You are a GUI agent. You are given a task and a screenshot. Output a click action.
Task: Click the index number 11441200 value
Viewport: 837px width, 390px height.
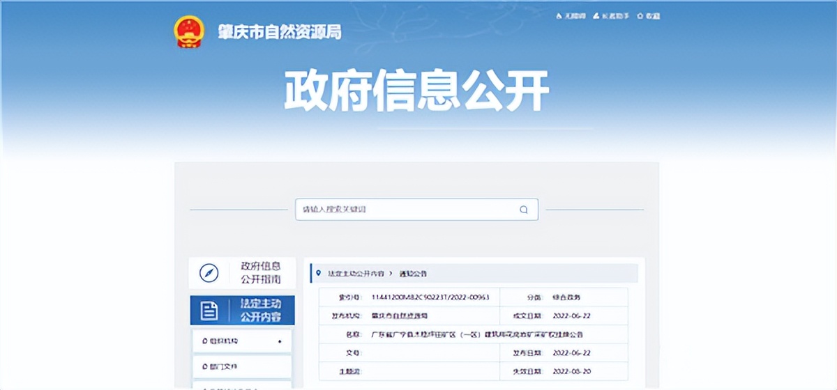coord(430,297)
